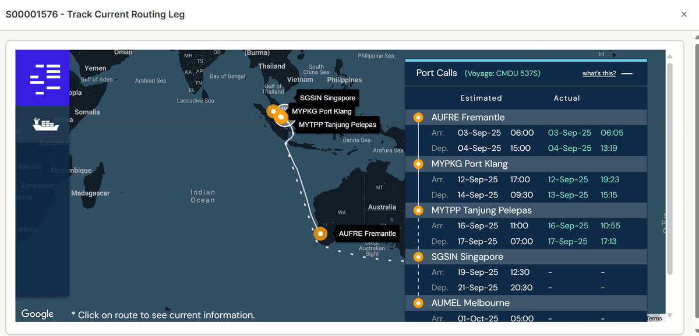Click the MYTPP Tanjung Pelepas map label

[337, 125]
